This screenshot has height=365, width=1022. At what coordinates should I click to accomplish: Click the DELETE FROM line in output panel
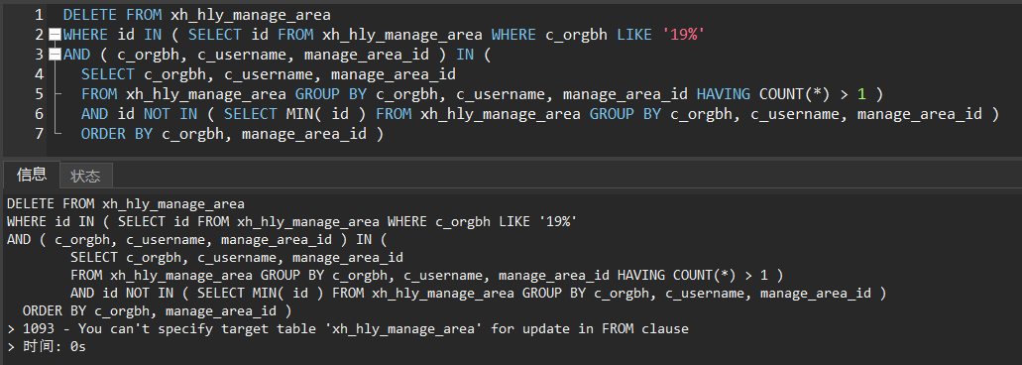(x=126, y=204)
